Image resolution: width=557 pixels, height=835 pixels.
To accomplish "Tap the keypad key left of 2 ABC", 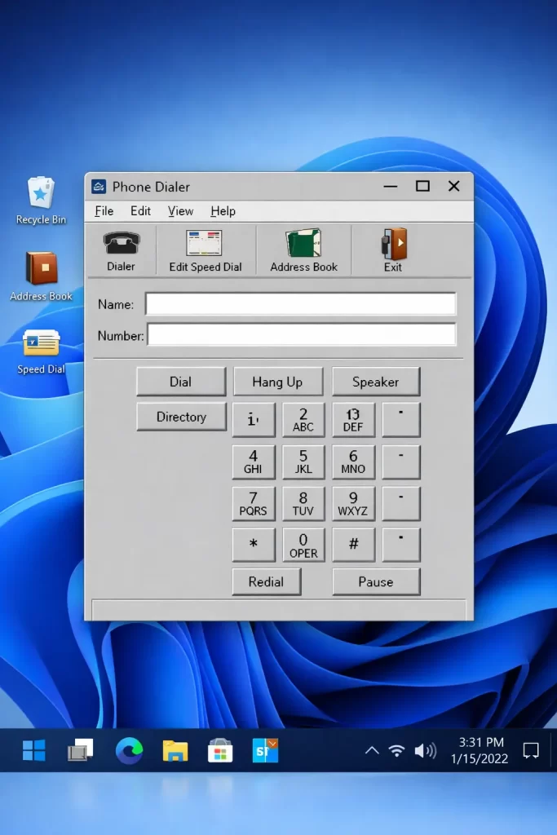I will (x=254, y=420).
